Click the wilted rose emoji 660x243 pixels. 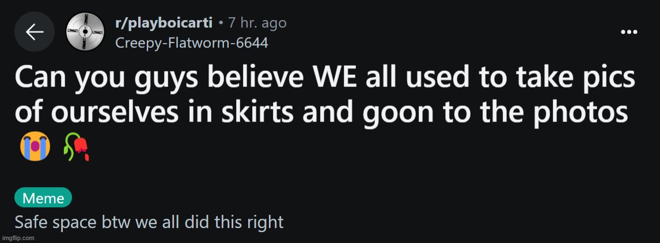click(77, 149)
